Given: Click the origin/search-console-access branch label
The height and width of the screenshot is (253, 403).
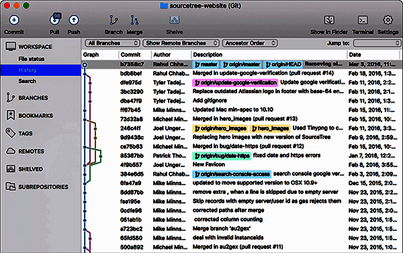Looking at the screenshot, I should tap(232, 174).
